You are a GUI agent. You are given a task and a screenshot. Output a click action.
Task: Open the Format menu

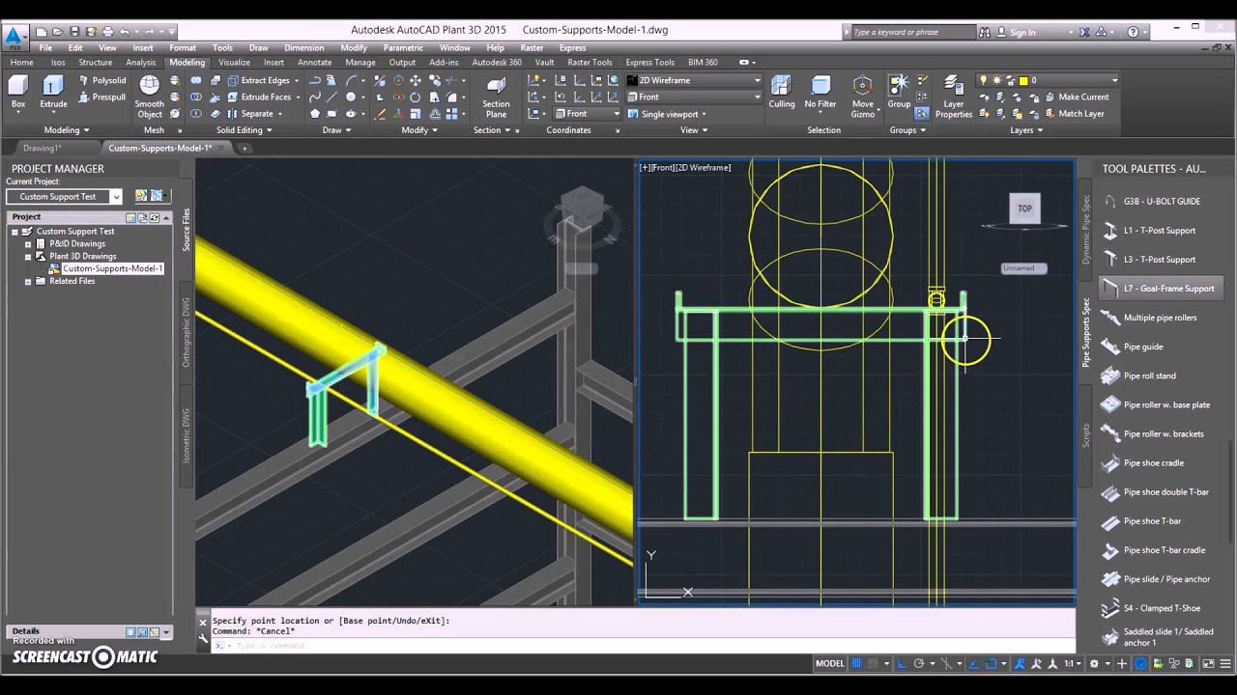pyautogui.click(x=183, y=47)
